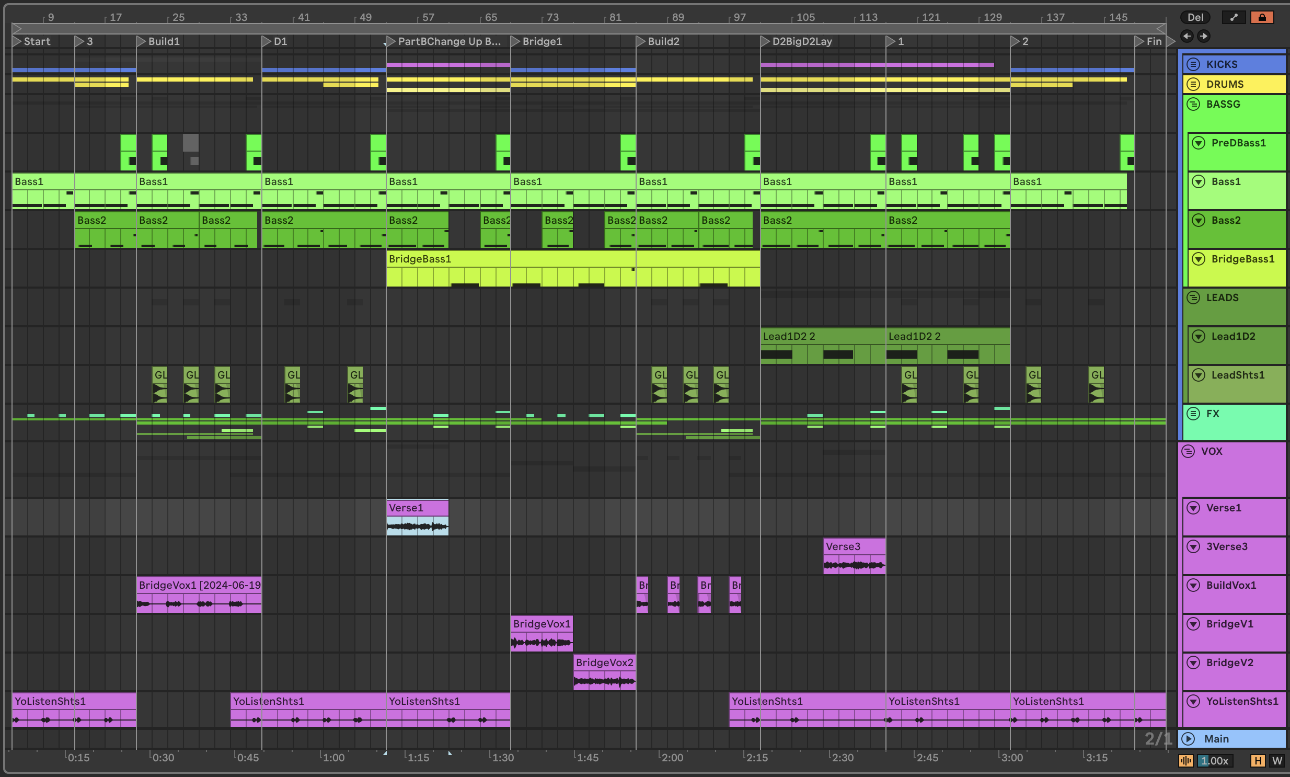
Task: Toggle the H optimize height button
Action: click(x=1257, y=761)
